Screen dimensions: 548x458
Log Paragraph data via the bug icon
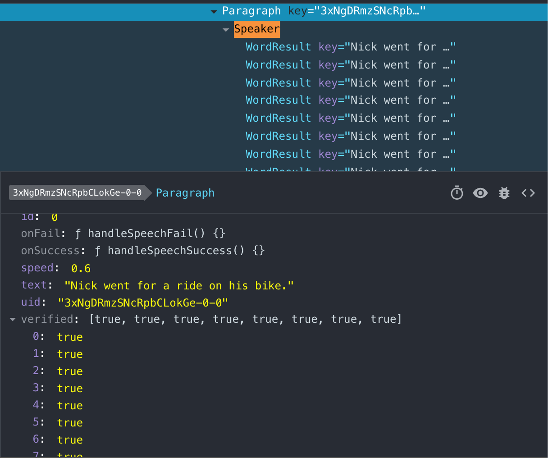click(504, 192)
